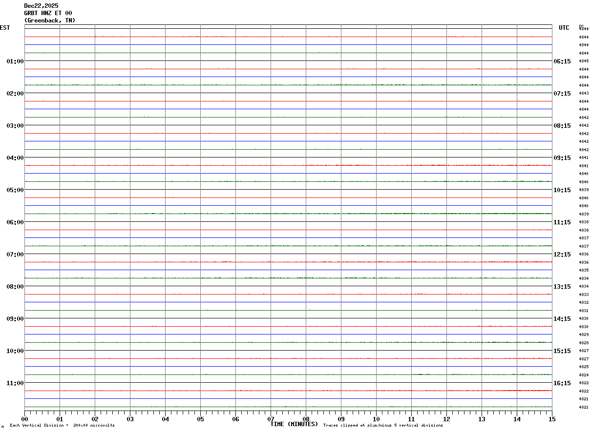Select the station code GRBT HNZ ET 00

coord(48,13)
